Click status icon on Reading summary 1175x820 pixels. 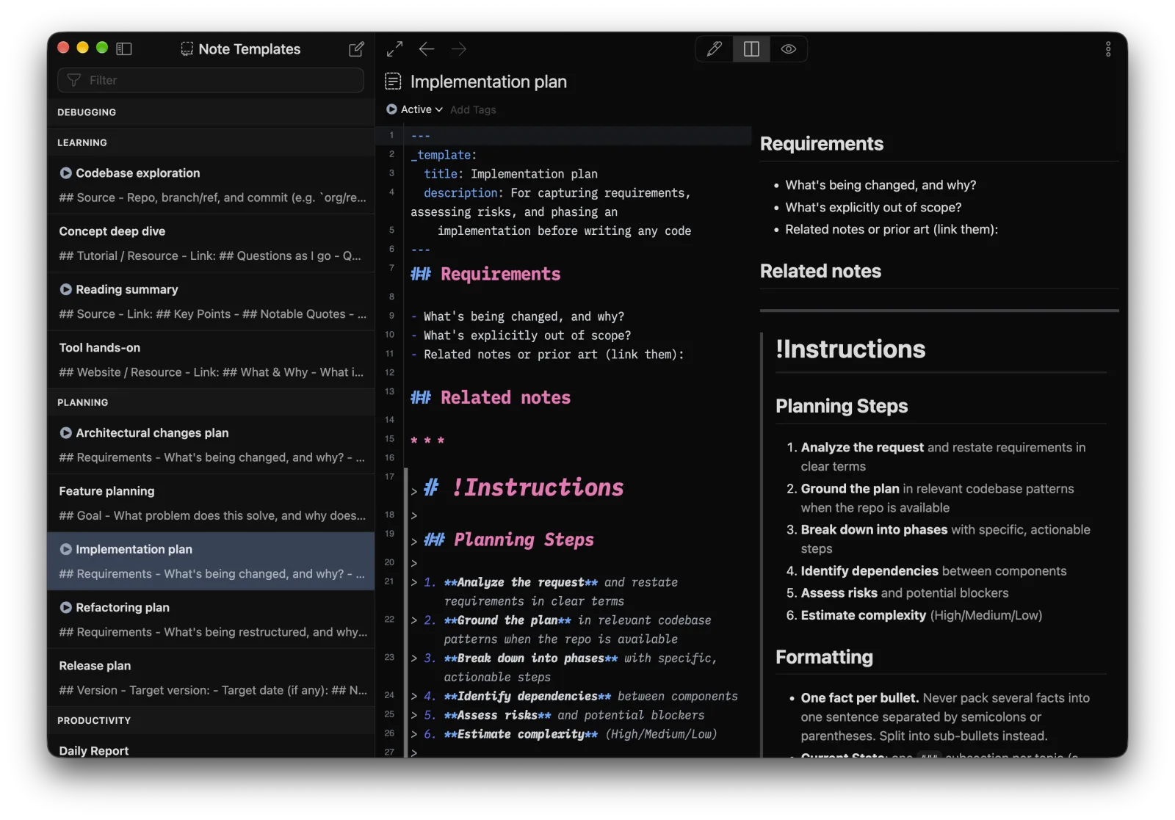[66, 289]
